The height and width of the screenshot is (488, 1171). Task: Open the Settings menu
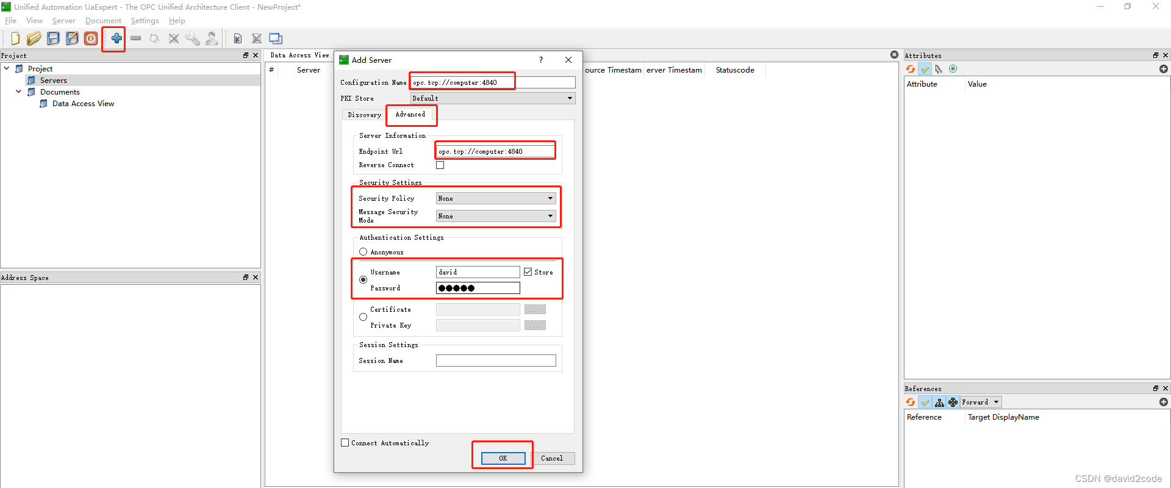click(x=145, y=21)
